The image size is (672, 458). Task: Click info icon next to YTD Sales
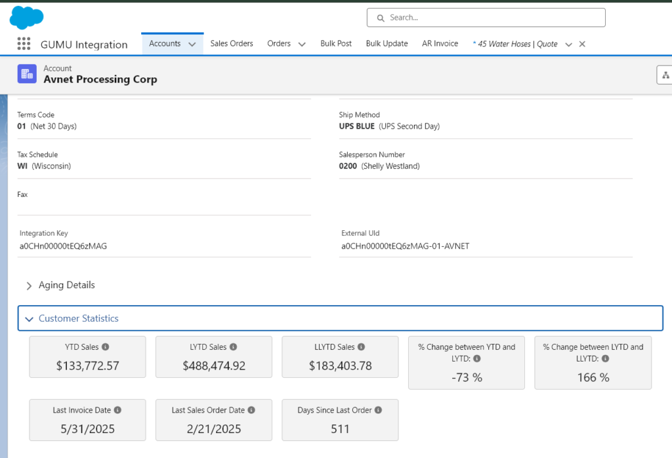point(106,347)
